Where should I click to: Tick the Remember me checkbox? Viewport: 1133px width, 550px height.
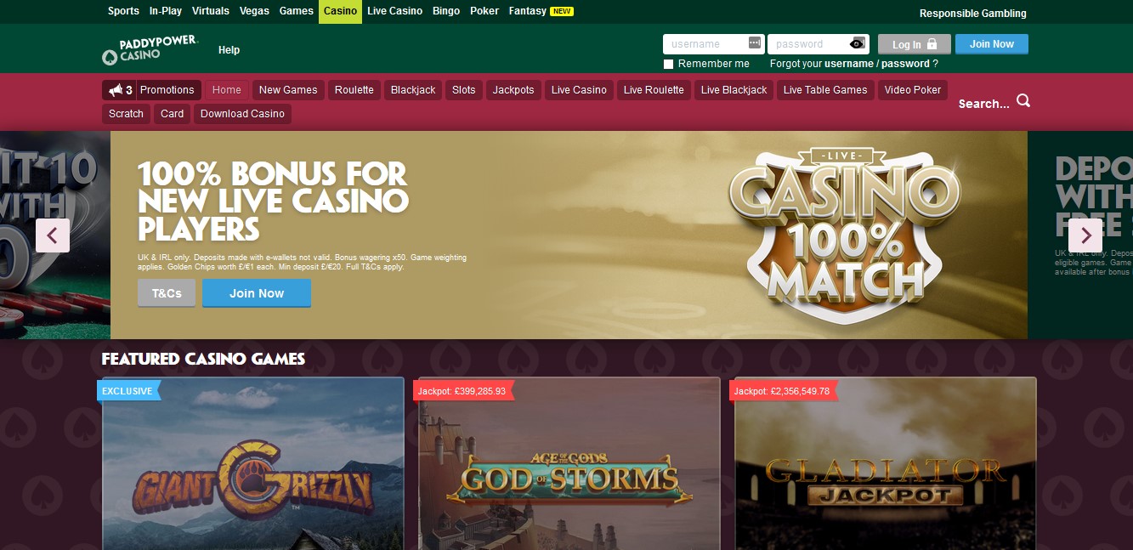(x=668, y=64)
